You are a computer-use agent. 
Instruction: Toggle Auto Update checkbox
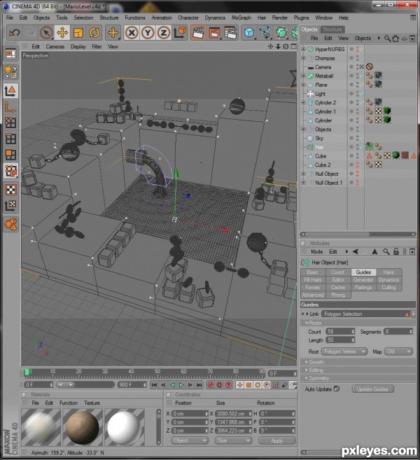tap(337, 389)
